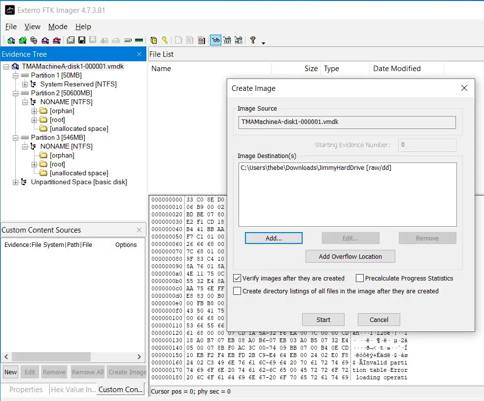Expand Unpartitioned Space [basic disk] node
The height and width of the screenshot is (401, 484).
[16, 182]
